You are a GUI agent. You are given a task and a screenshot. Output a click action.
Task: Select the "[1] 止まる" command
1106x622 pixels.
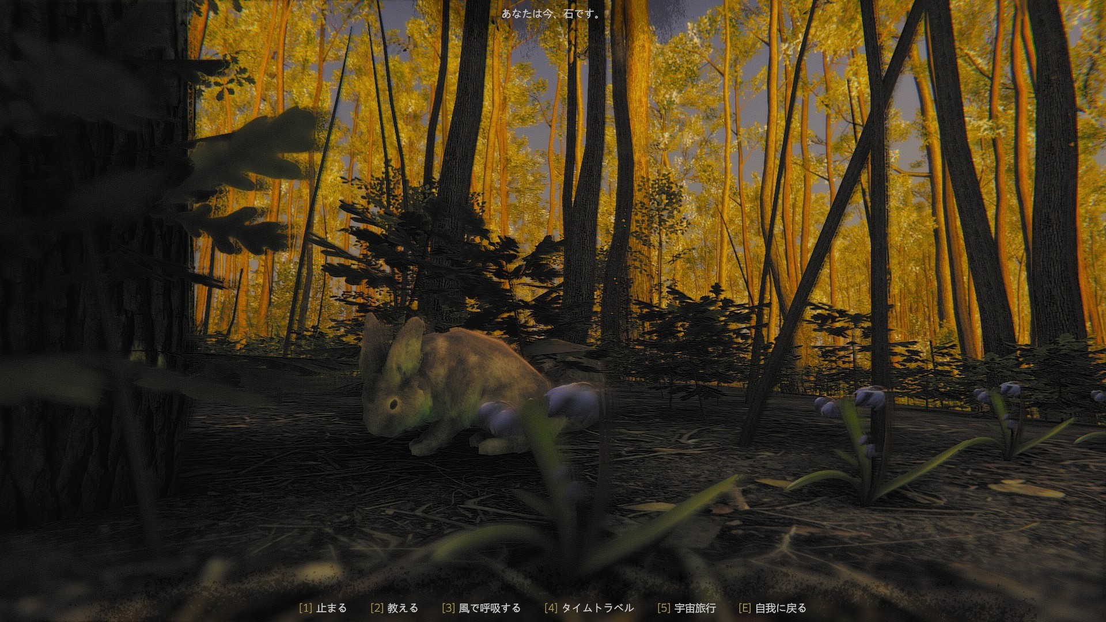323,608
